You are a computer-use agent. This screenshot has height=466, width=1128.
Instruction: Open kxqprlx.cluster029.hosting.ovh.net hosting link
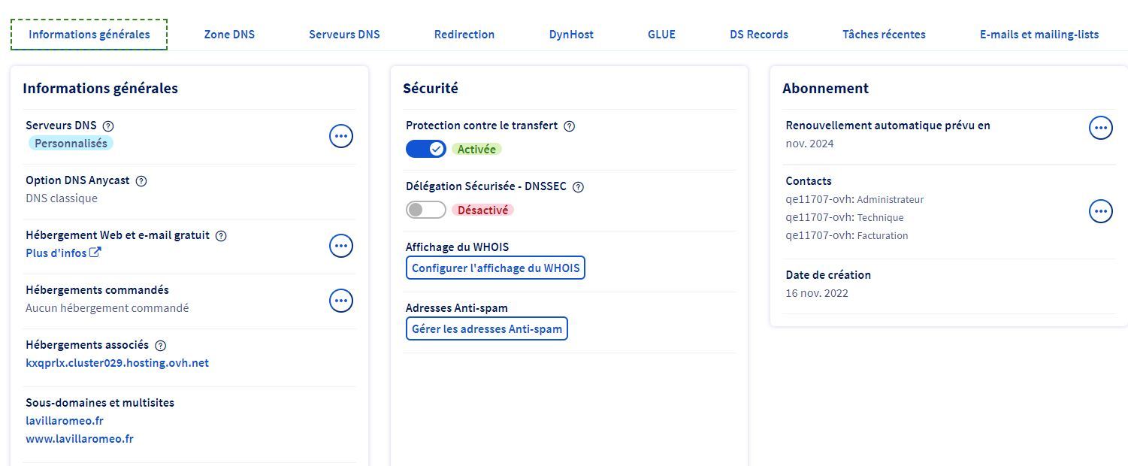[117, 363]
